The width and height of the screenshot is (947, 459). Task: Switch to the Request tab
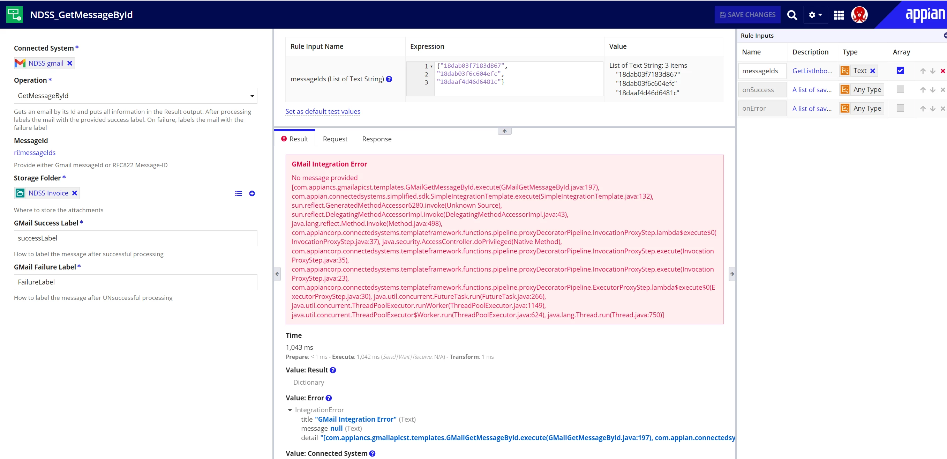(335, 139)
